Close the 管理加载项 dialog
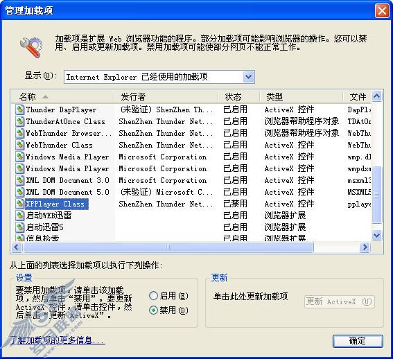The height and width of the screenshot is (359, 393). [x=382, y=10]
